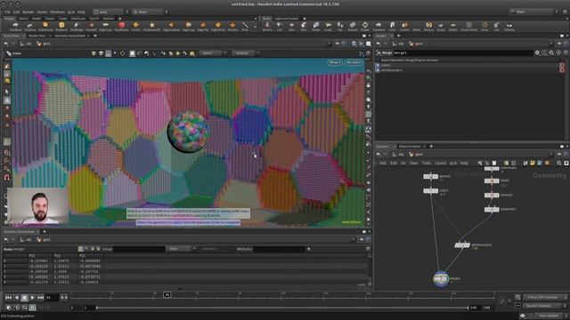
Task: Open the spreadsheet View dropdown
Action: click(181, 249)
